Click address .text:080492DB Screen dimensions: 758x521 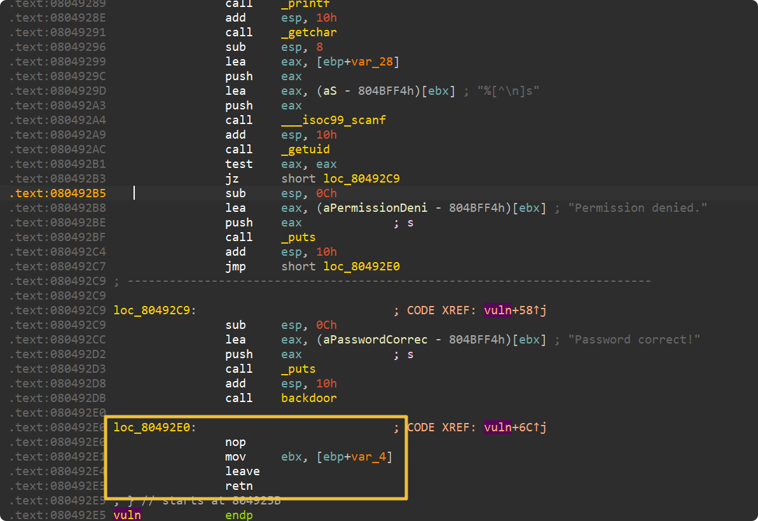pyautogui.click(x=57, y=398)
